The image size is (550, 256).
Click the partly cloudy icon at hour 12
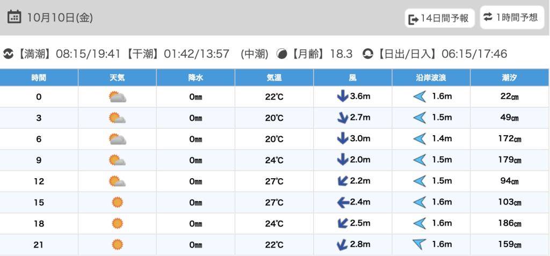[117, 181]
